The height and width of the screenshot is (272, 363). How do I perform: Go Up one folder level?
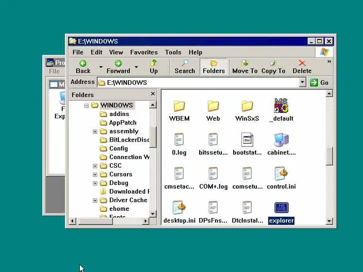click(x=154, y=67)
